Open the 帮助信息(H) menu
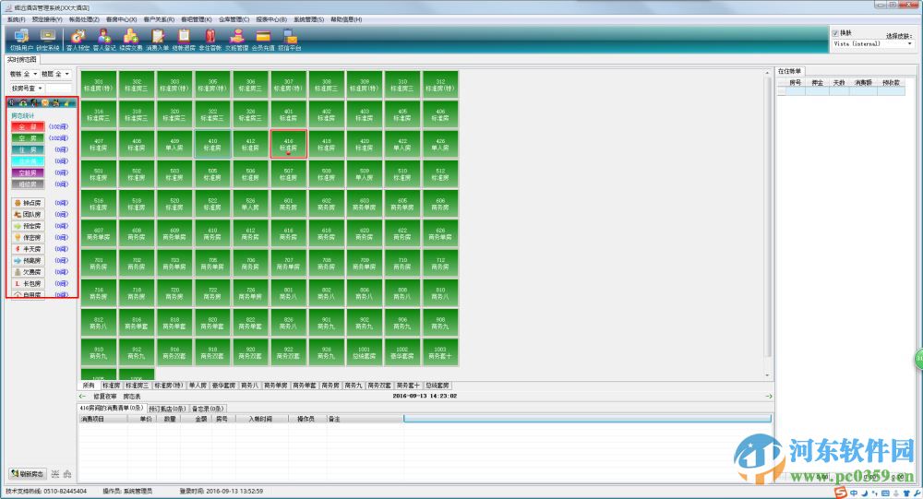This screenshot has height=499, width=923. coord(346,19)
